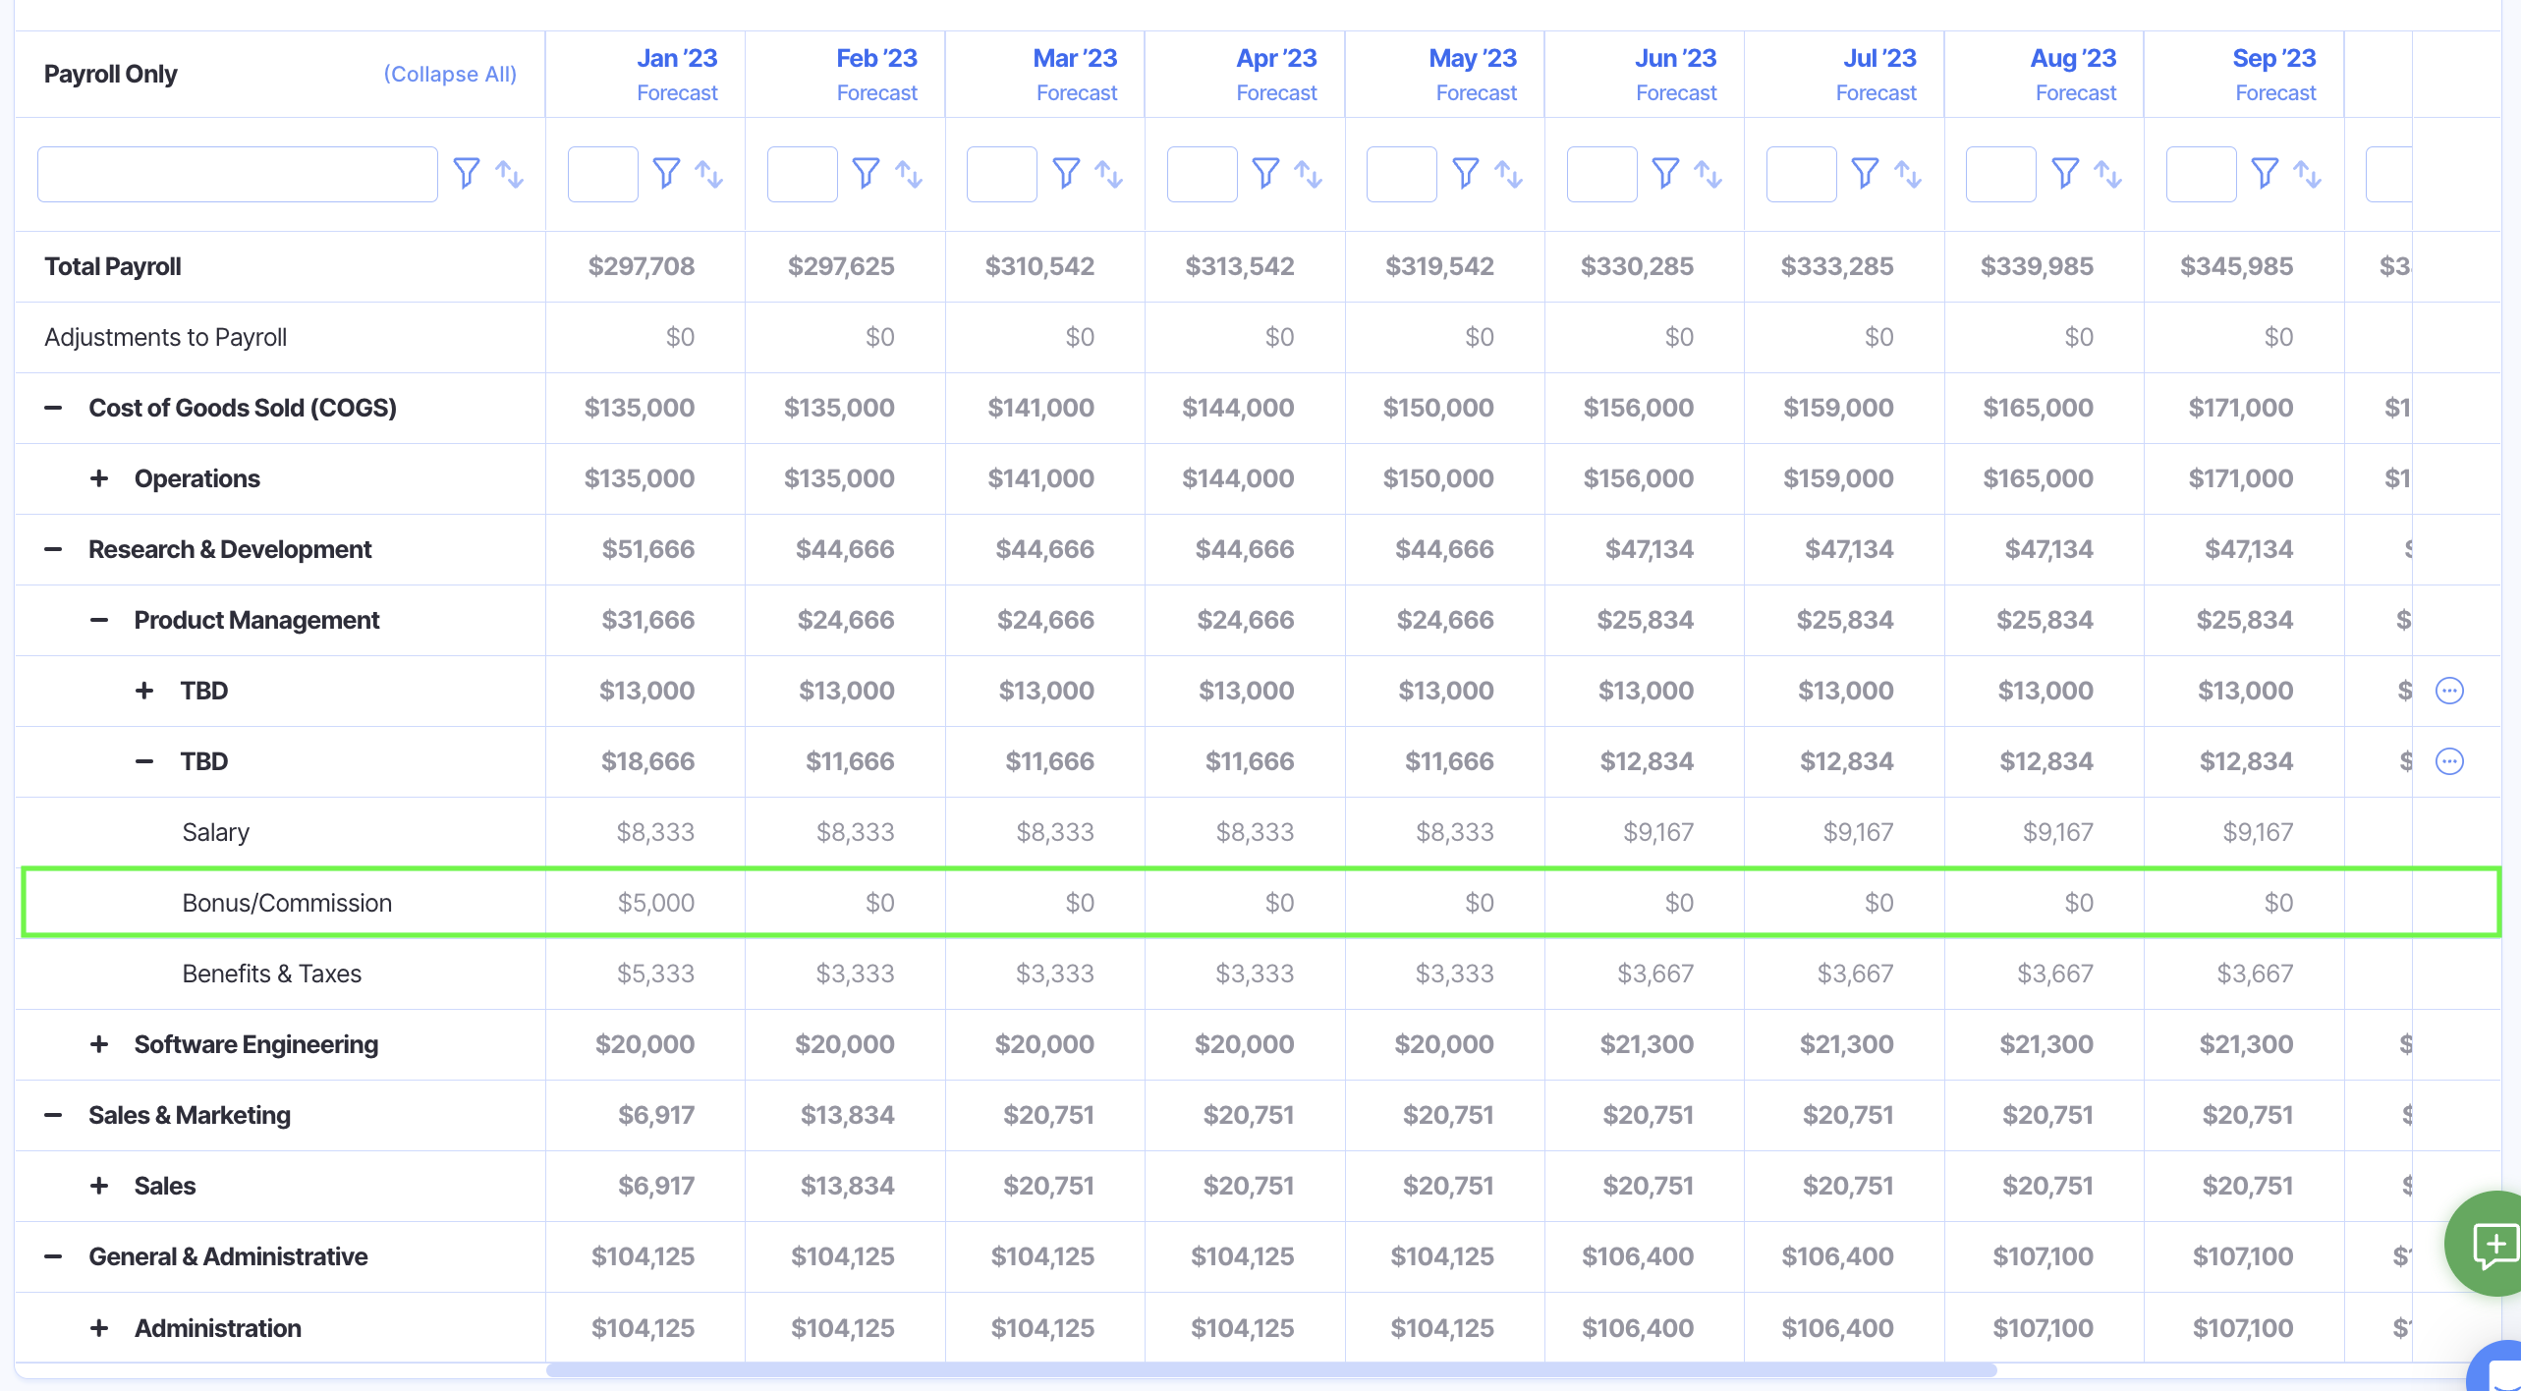Viewport: 2521px width, 1391px height.
Task: Expand the Administration row
Action: click(x=99, y=1328)
